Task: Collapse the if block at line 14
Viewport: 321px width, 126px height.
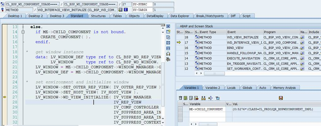Action: coord(23,32)
